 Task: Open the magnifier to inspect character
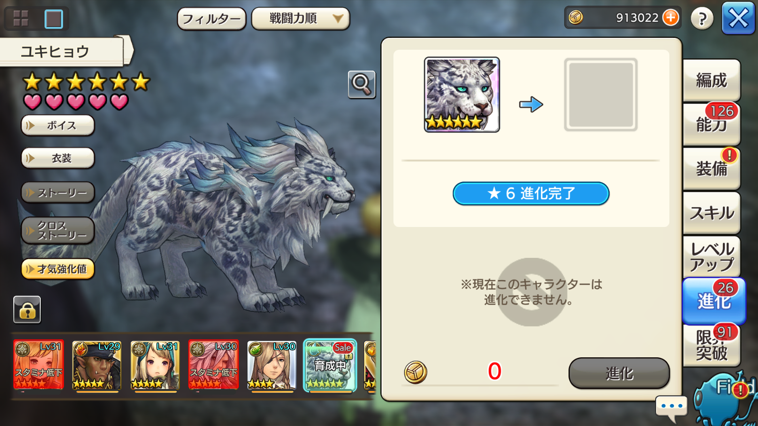361,84
